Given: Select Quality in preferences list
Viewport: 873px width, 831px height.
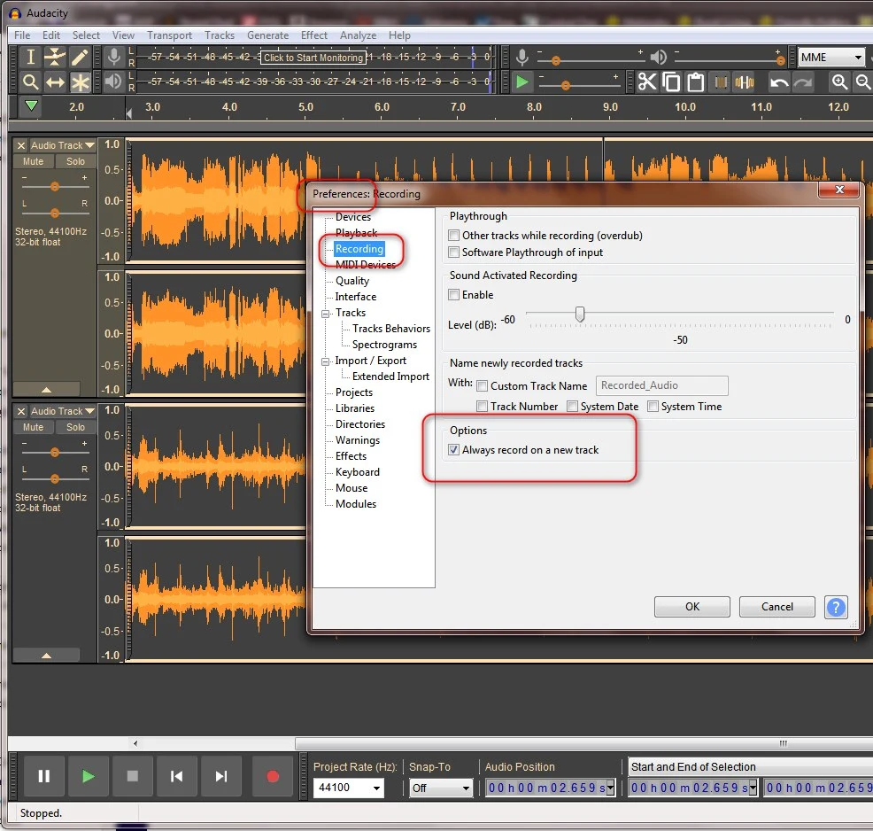Looking at the screenshot, I should pos(352,281).
